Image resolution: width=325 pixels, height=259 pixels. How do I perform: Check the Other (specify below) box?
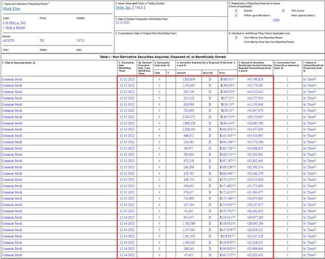283,16
